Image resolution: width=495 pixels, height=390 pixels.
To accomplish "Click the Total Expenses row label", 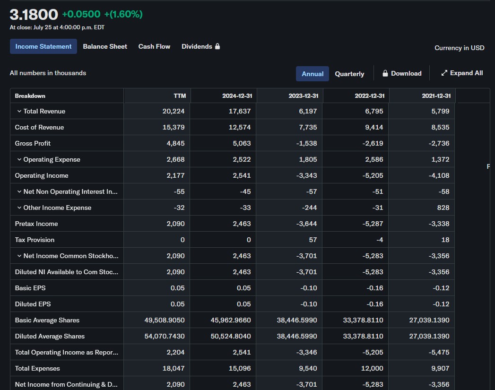I will coord(37,369).
